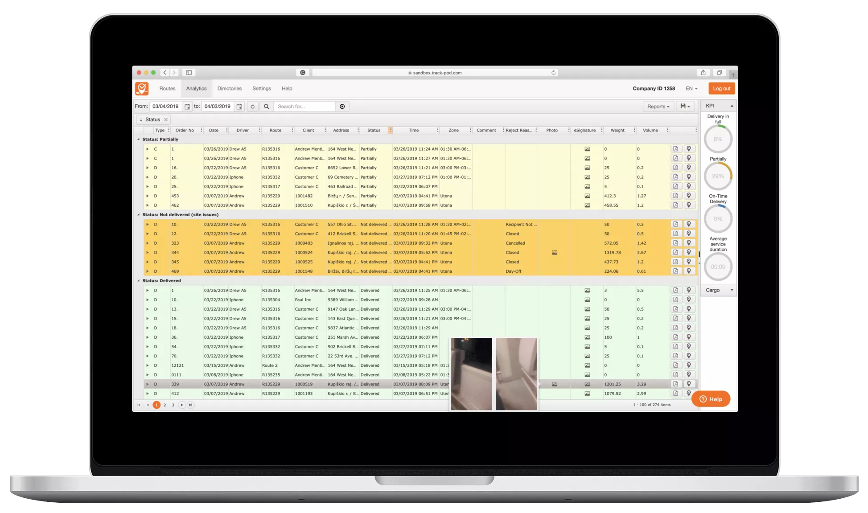The width and height of the screenshot is (868, 513).
Task: Open the Help menu item
Action: pyautogui.click(x=287, y=89)
